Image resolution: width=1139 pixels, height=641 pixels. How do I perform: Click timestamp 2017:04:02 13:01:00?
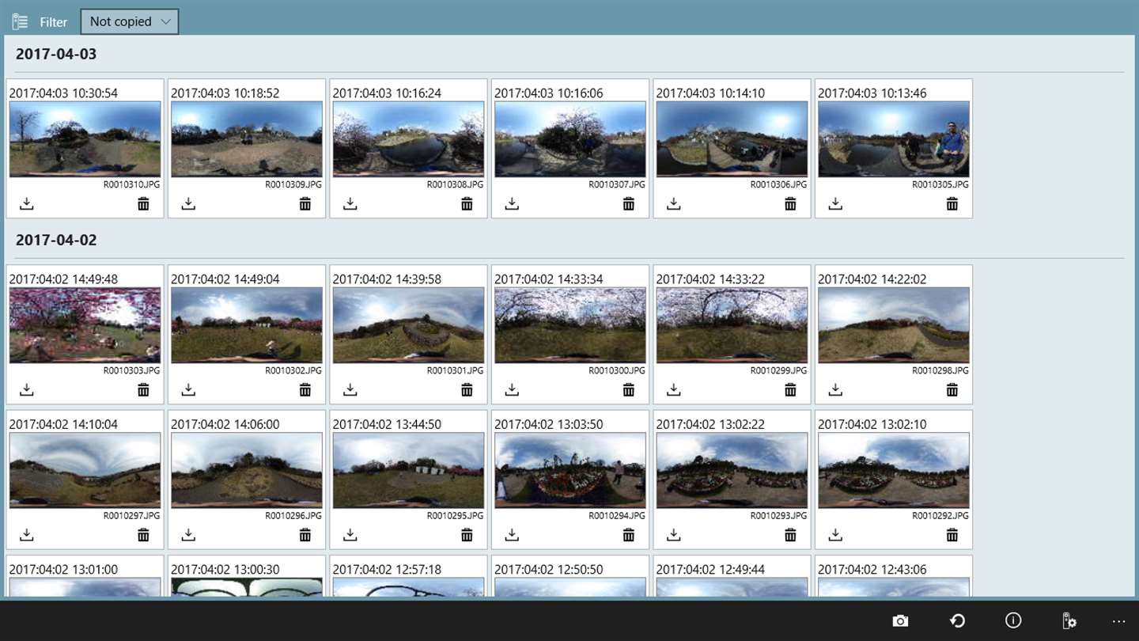coord(63,569)
